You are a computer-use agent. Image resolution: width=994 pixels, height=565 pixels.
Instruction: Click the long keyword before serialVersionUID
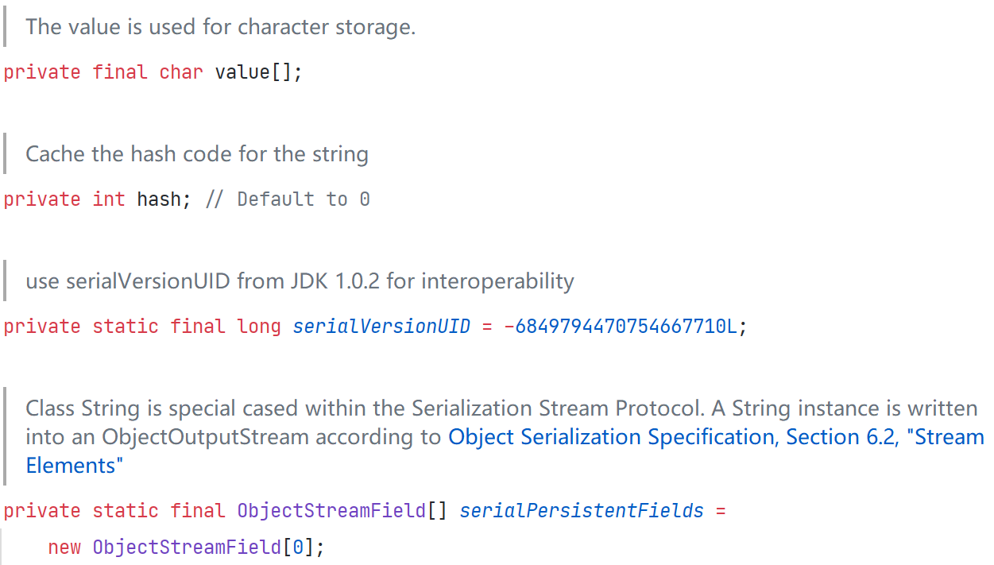[259, 327]
